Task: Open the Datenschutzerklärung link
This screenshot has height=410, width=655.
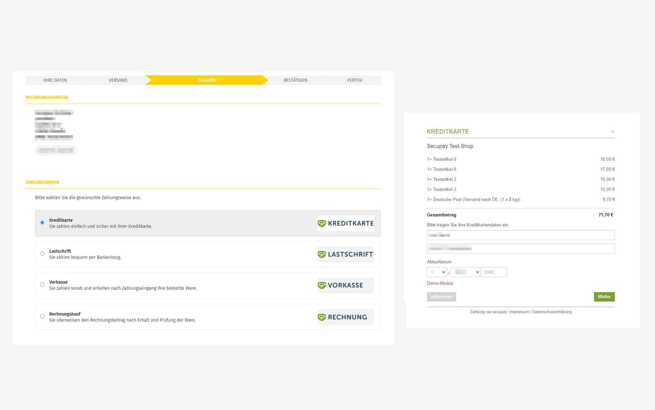Action: click(x=553, y=312)
